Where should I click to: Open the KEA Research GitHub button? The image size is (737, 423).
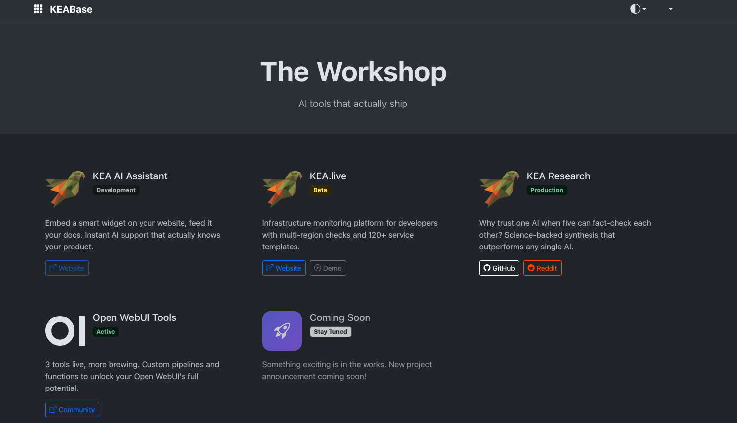tap(499, 268)
